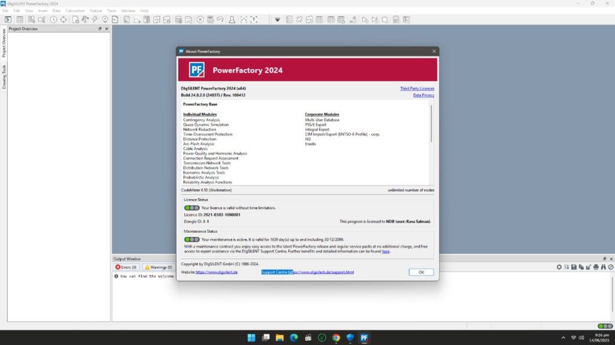
Task: Click the crosshair target toolbar icon
Action: coord(64,20)
